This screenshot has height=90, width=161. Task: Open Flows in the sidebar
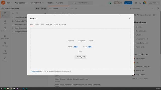[x=5, y=52]
